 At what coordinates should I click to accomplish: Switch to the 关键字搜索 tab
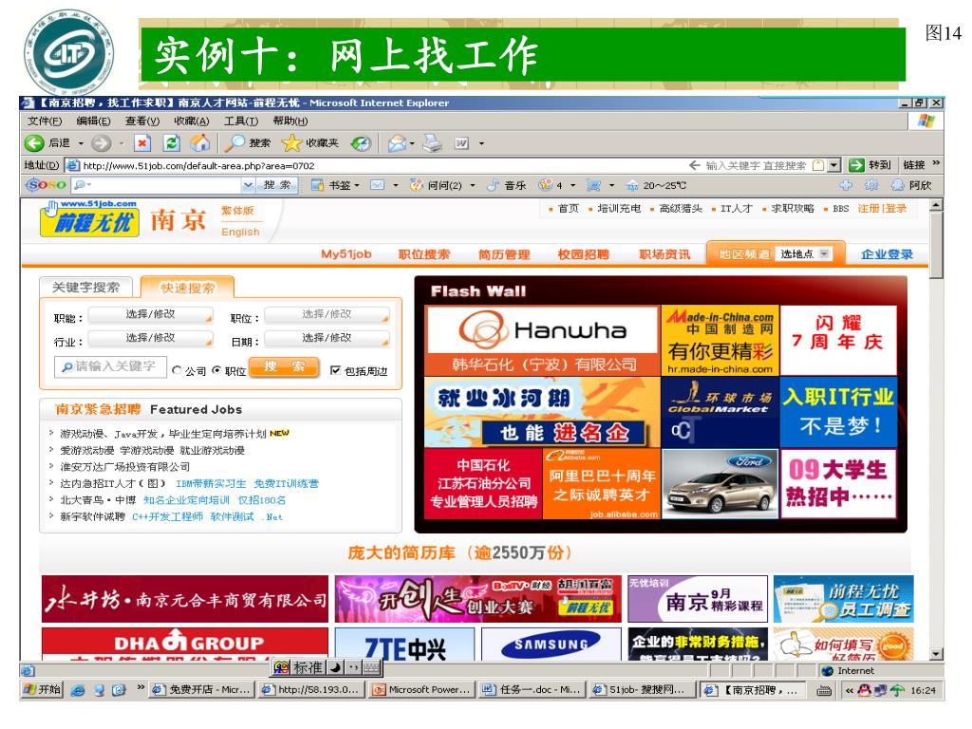tap(85, 287)
